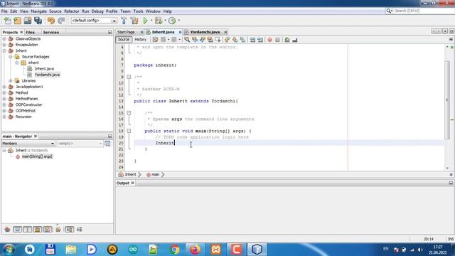Screen dimensions: 455x256
Task: Collapse the Source Packages node
Action: [11, 57]
